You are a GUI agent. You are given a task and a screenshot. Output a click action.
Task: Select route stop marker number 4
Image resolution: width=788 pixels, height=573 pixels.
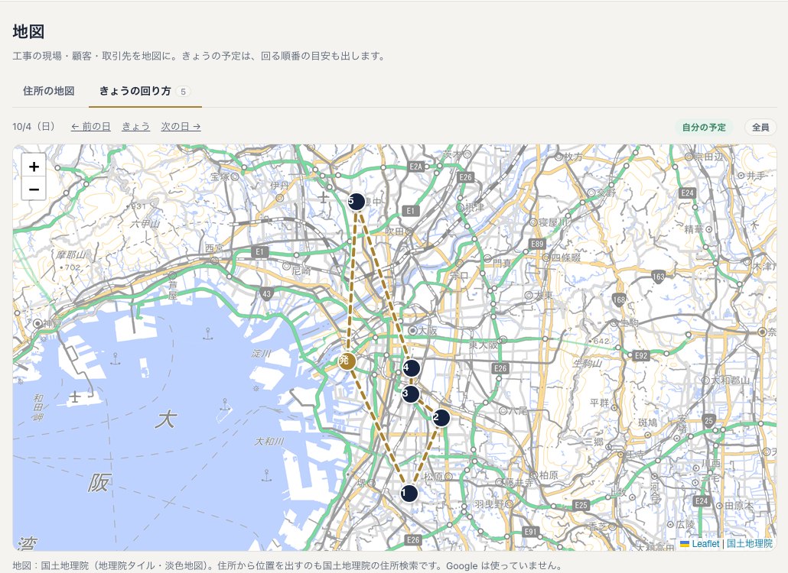pos(411,368)
